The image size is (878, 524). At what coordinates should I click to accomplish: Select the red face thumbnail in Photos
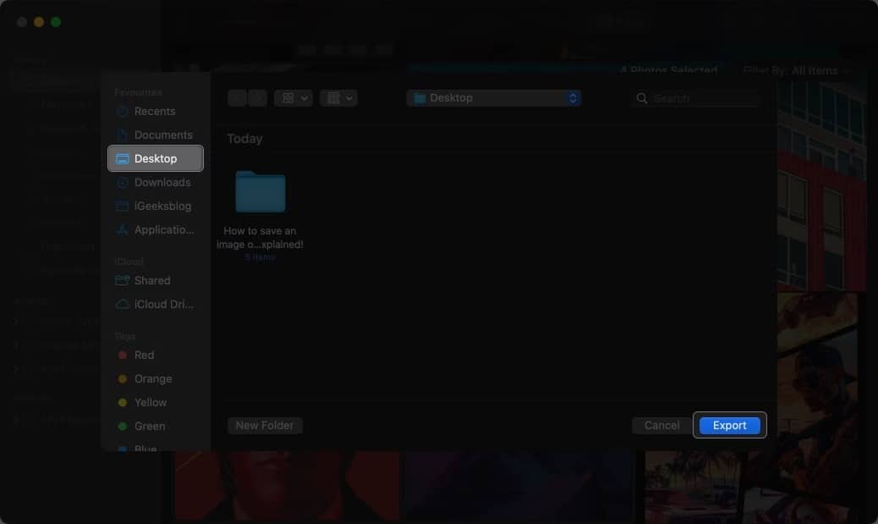coord(287,485)
